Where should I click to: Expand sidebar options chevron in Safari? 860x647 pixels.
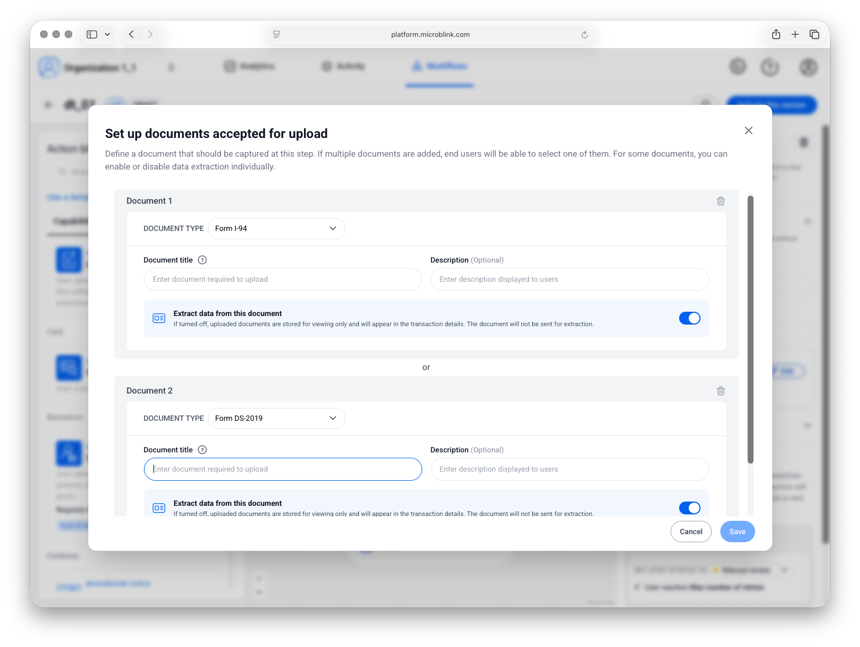click(108, 34)
